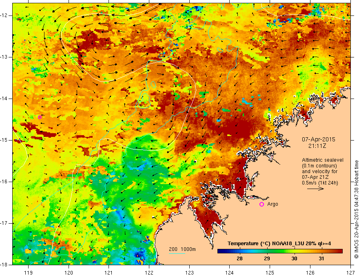The height and width of the screenshot is (277, 359).
Task: Click the IMOS copyright timestamp text
Action: pos(356,209)
